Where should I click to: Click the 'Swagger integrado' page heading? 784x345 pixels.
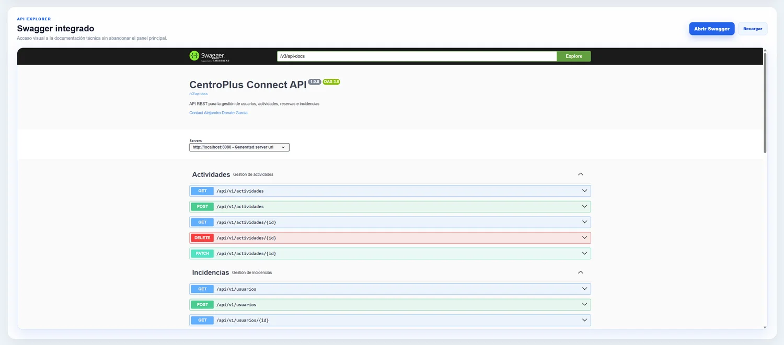[x=55, y=29]
